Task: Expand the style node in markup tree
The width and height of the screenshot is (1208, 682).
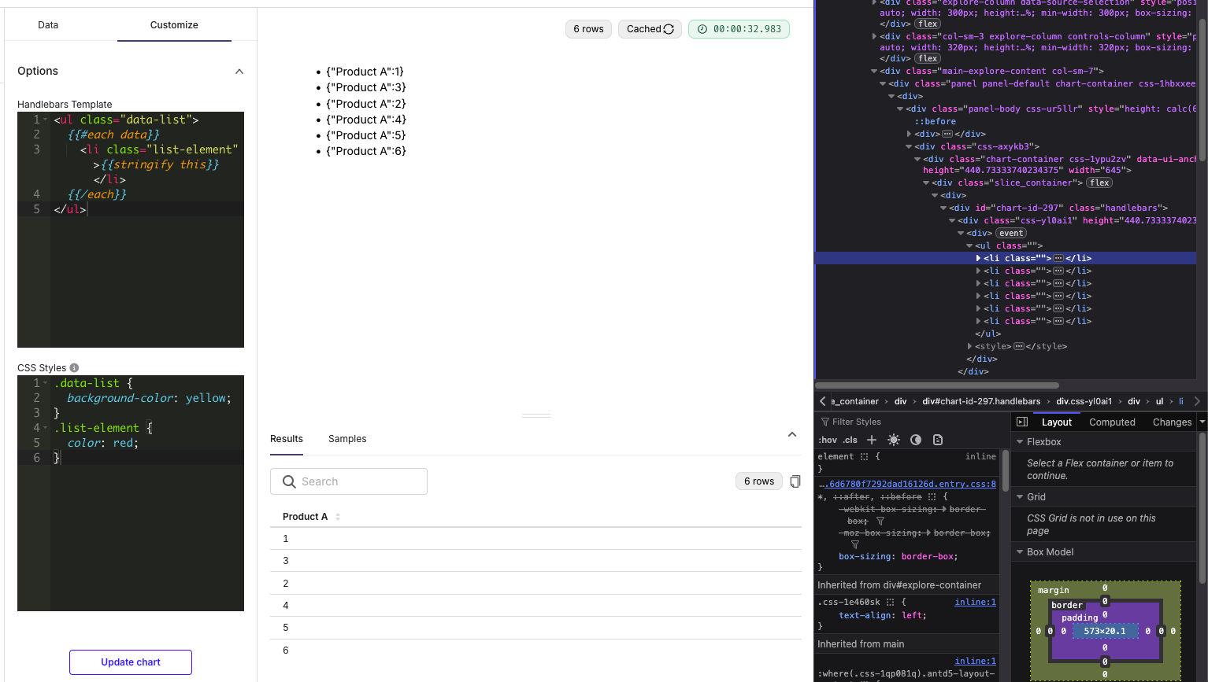Action: tap(970, 346)
